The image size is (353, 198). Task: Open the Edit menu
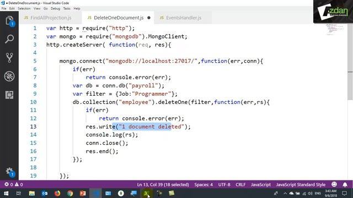(12, 9)
